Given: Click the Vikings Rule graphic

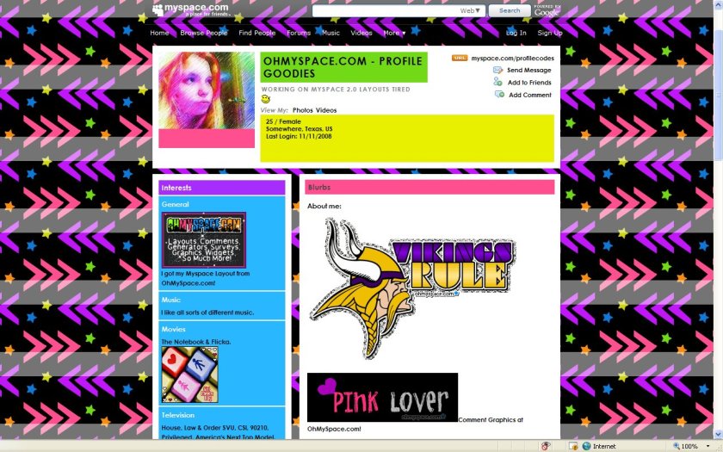Looking at the screenshot, I should (x=414, y=288).
